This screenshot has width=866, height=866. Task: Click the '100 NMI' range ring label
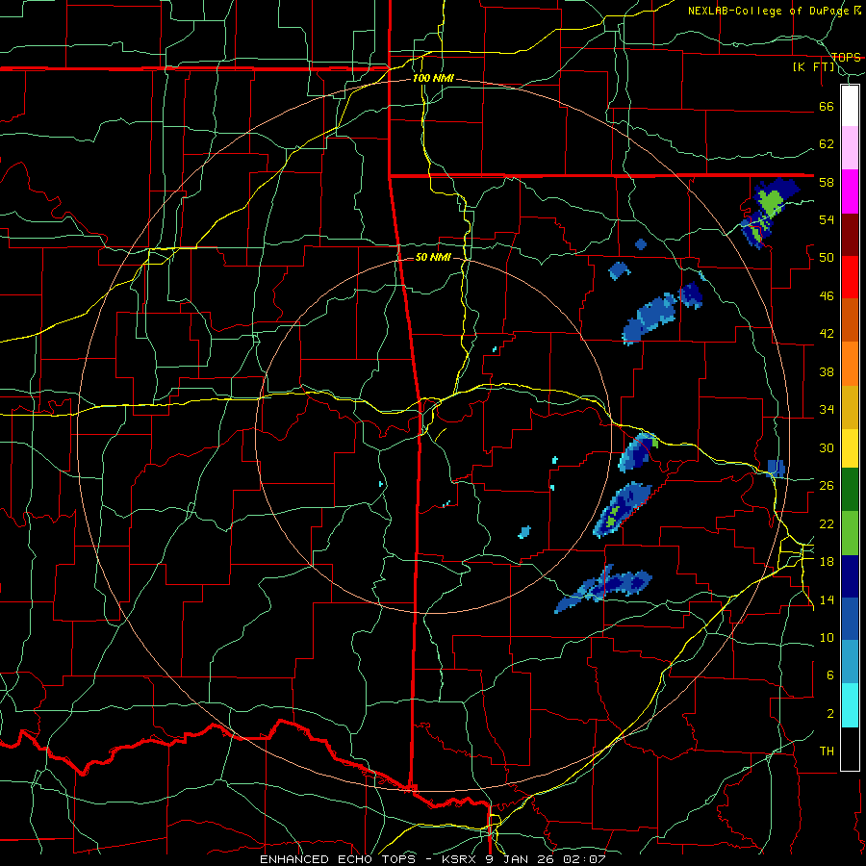[433, 78]
